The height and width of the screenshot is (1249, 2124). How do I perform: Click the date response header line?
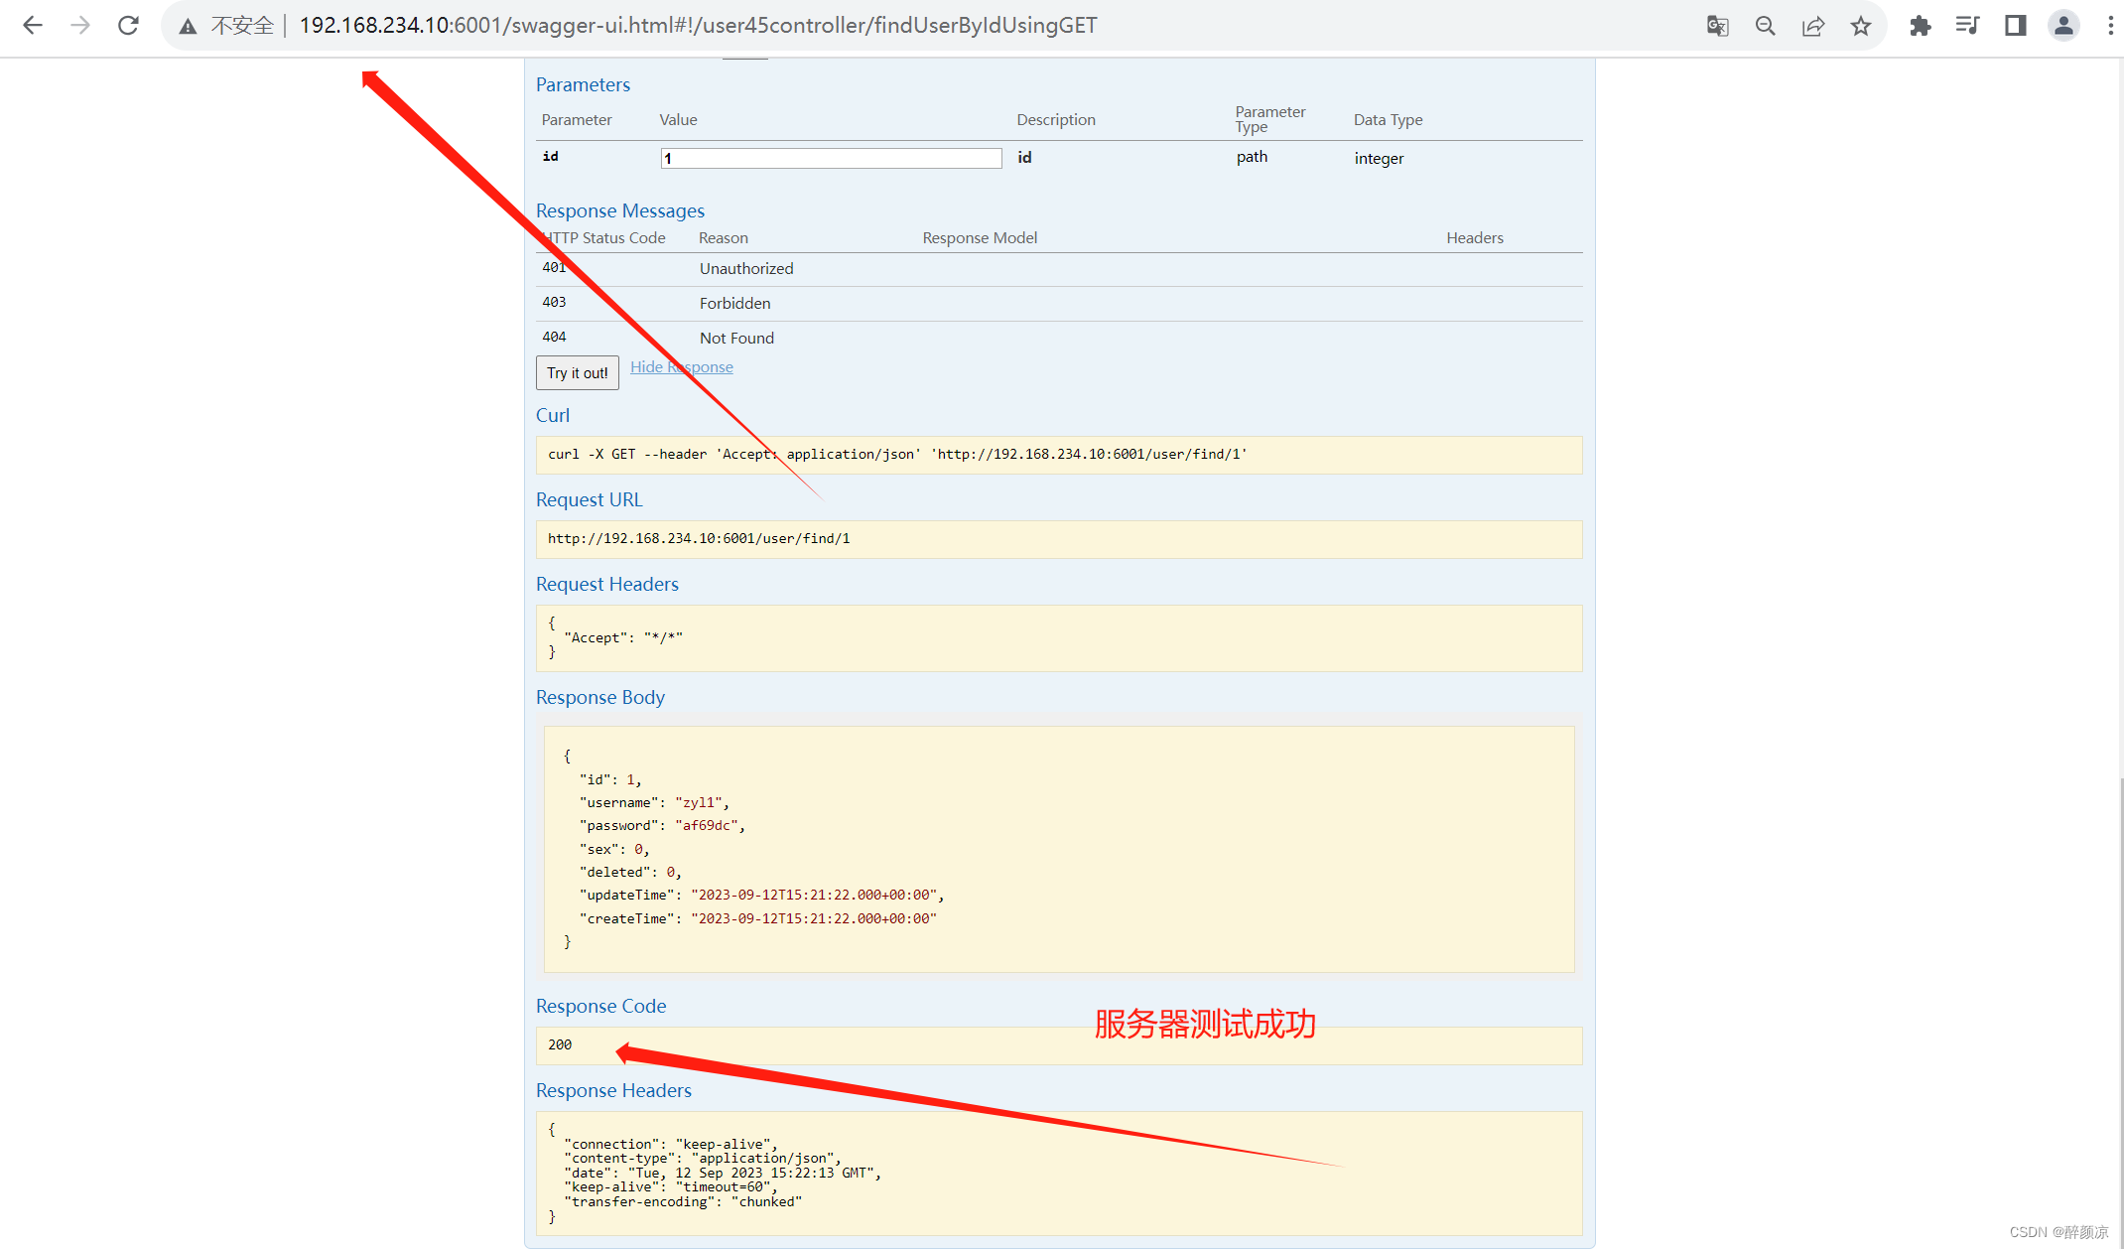tap(723, 1174)
